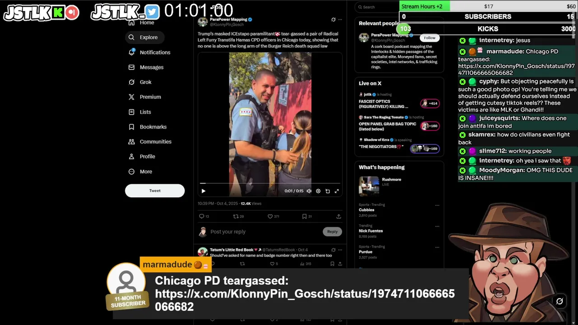
Task: Mute the video volume icon
Action: [x=309, y=191]
